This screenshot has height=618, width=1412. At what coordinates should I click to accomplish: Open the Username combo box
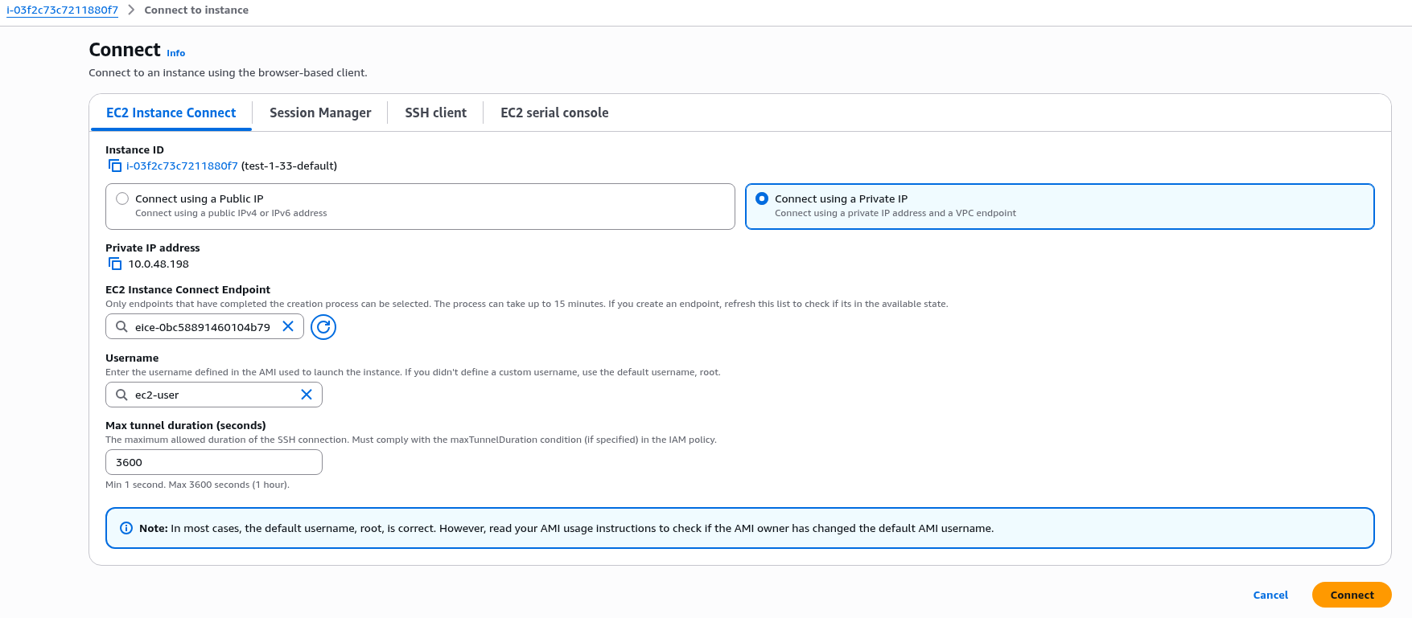coord(214,395)
